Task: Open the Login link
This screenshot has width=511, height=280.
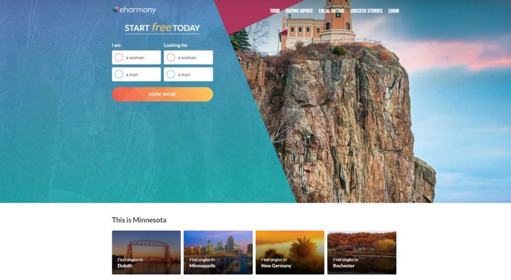Action: click(x=393, y=11)
